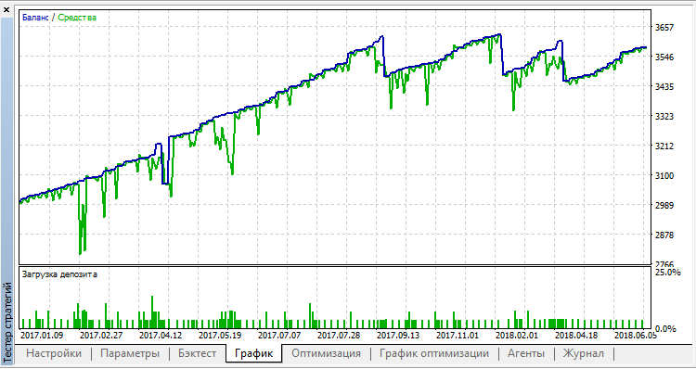Open the Журнал tab
The height and width of the screenshot is (369, 696).
click(x=584, y=354)
